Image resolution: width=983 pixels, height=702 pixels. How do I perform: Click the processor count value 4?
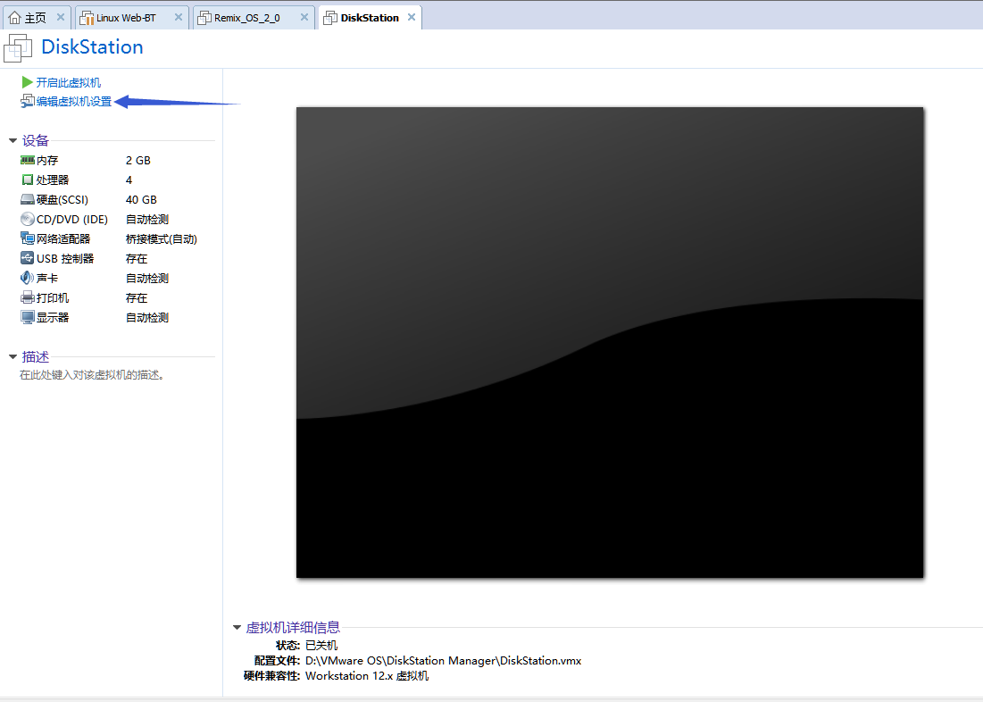point(129,180)
